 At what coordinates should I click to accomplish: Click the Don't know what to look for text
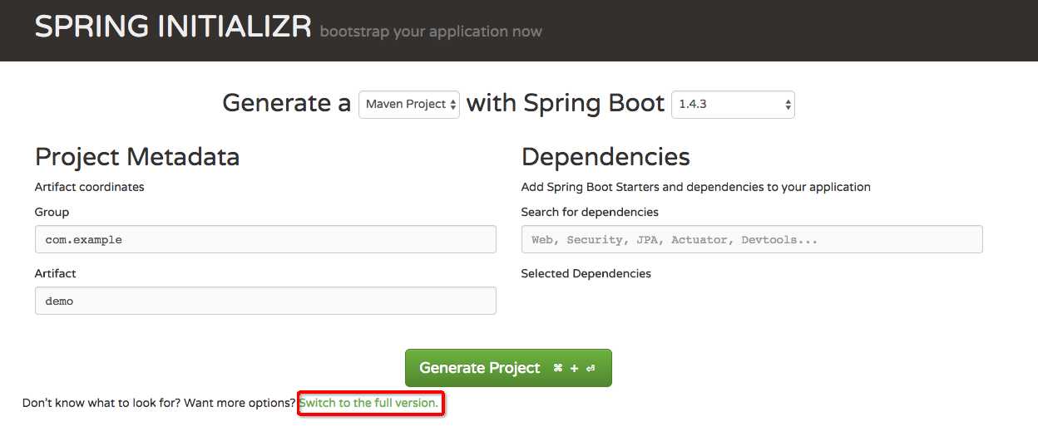pyautogui.click(x=101, y=403)
